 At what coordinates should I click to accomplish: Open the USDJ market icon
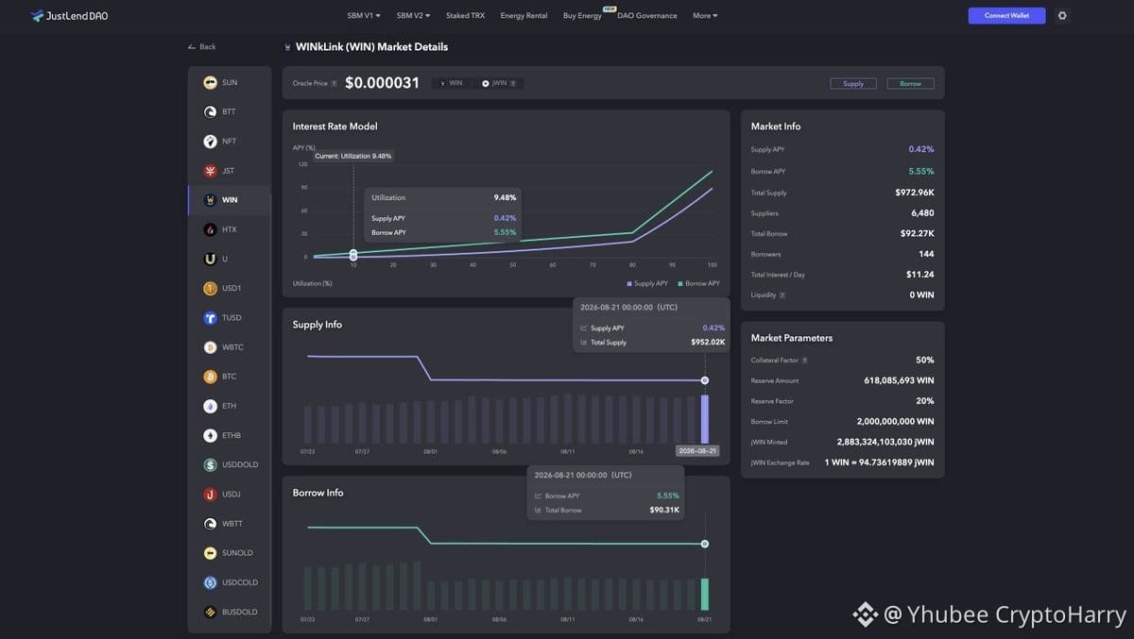tap(210, 495)
